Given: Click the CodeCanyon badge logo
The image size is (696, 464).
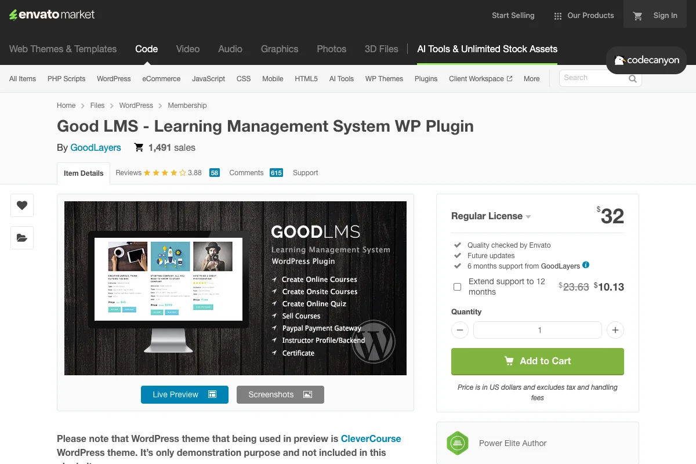Looking at the screenshot, I should 646,60.
